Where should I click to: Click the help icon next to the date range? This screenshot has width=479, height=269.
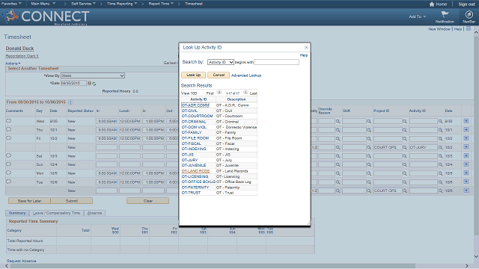click(x=70, y=102)
